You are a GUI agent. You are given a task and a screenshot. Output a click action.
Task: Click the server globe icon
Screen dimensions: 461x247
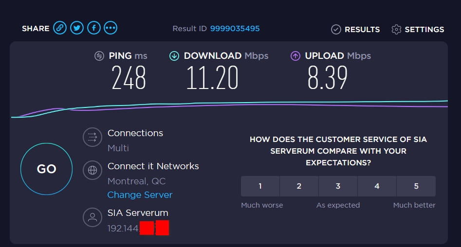92,170
